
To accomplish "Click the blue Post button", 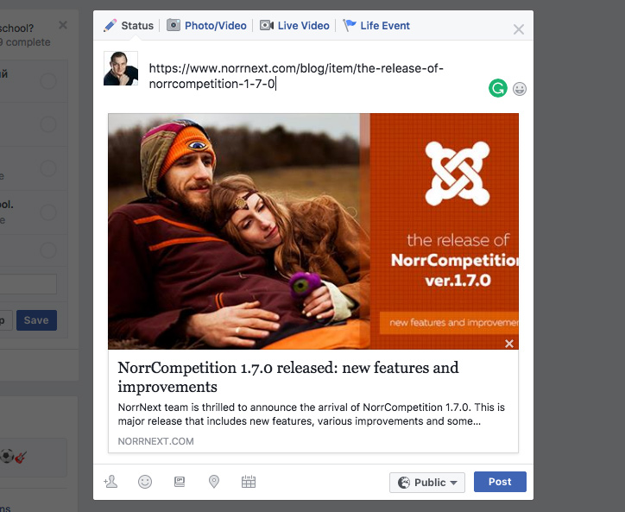I will click(x=500, y=482).
